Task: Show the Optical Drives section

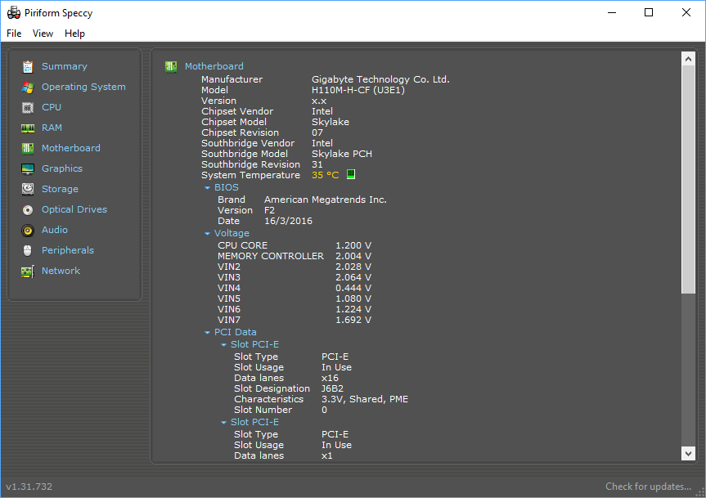Action: pyautogui.click(x=74, y=209)
